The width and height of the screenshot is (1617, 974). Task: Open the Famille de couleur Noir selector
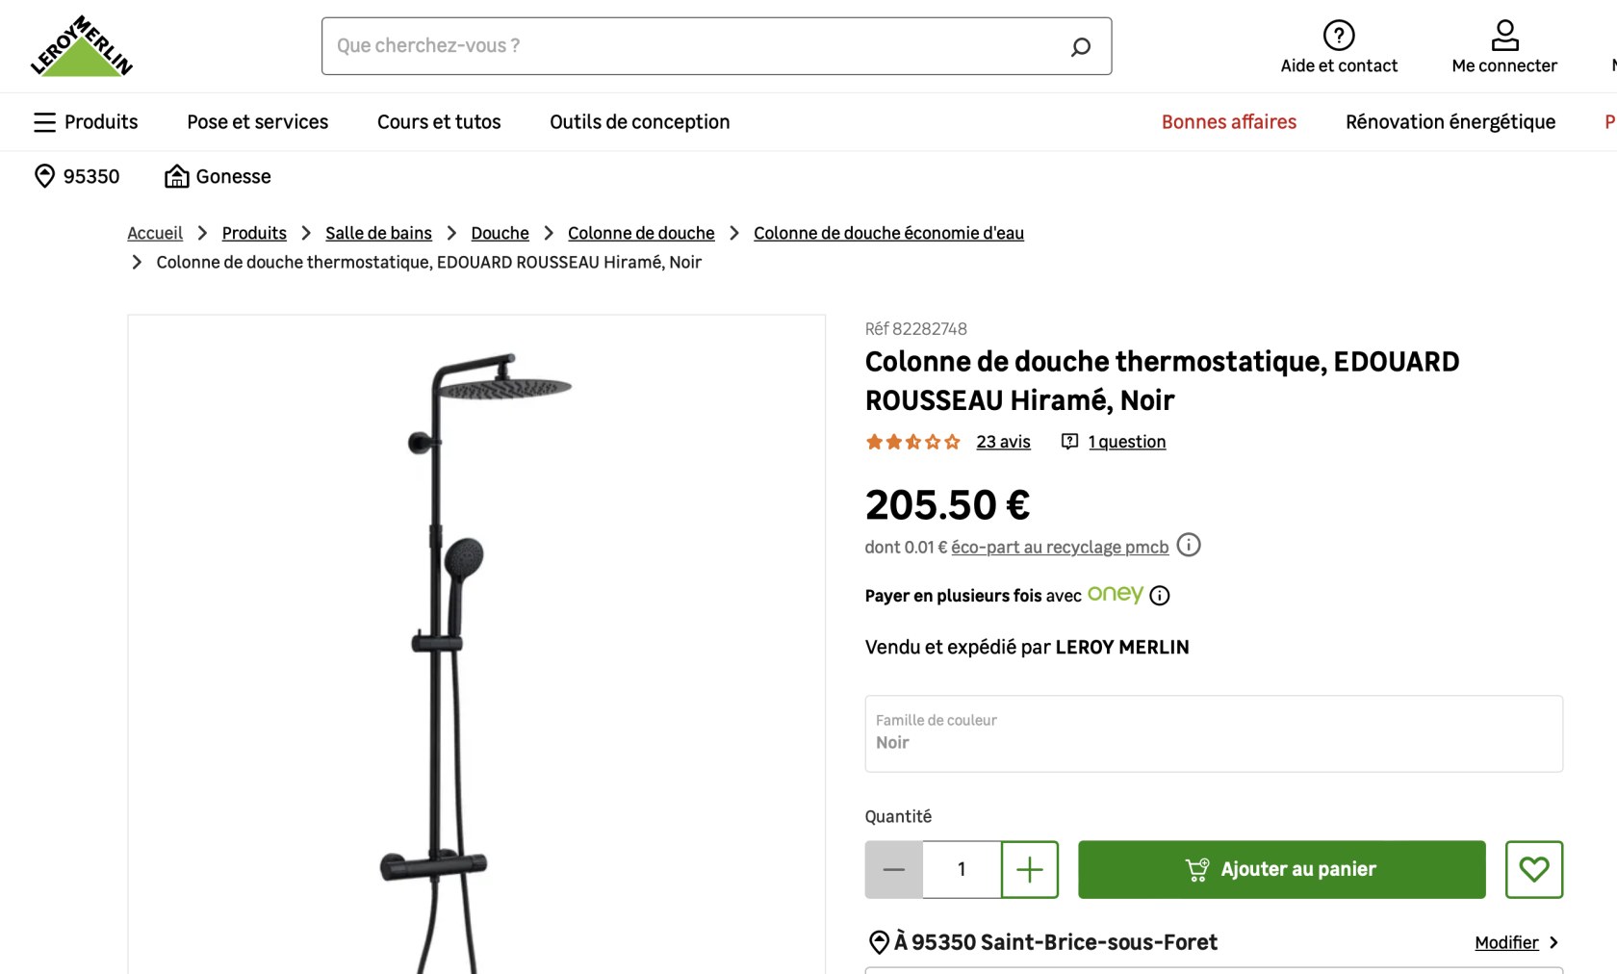coord(1213,733)
